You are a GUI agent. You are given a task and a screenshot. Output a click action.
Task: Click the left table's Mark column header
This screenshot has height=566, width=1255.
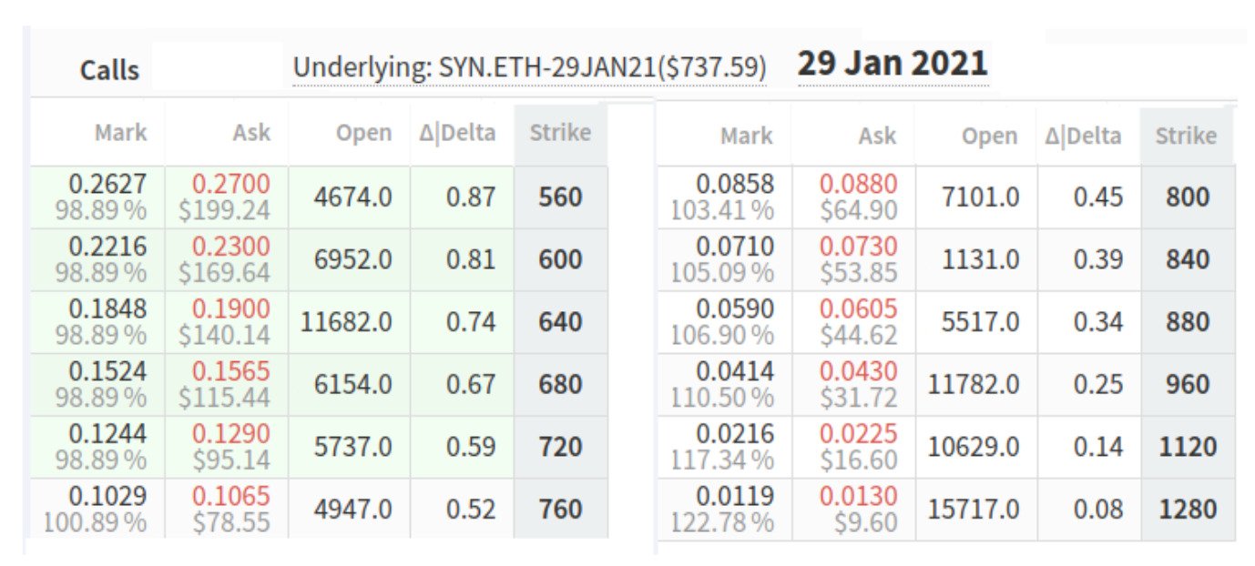pyautogui.click(x=120, y=133)
